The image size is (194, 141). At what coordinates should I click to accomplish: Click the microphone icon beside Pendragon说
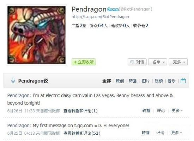[x=13, y=81]
